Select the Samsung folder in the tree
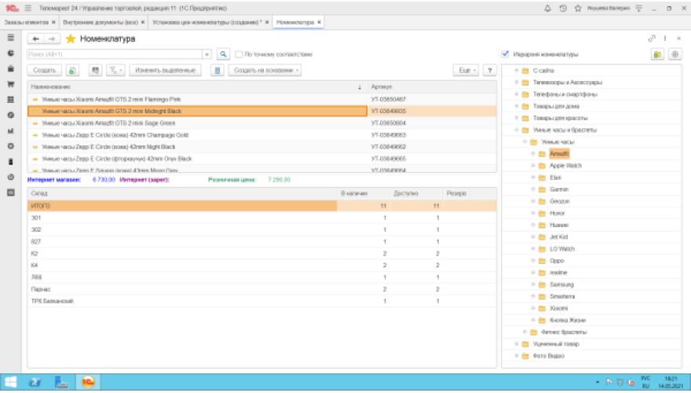The width and height of the screenshot is (691, 393). click(x=561, y=285)
